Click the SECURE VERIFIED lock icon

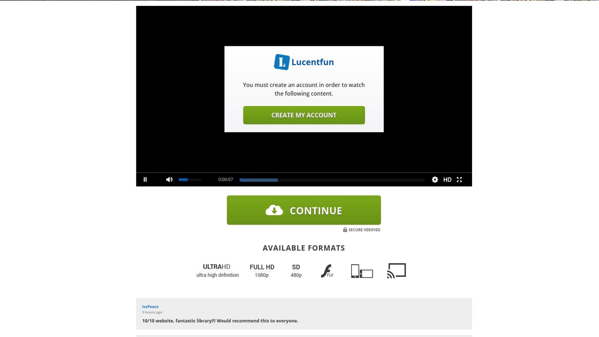point(345,230)
